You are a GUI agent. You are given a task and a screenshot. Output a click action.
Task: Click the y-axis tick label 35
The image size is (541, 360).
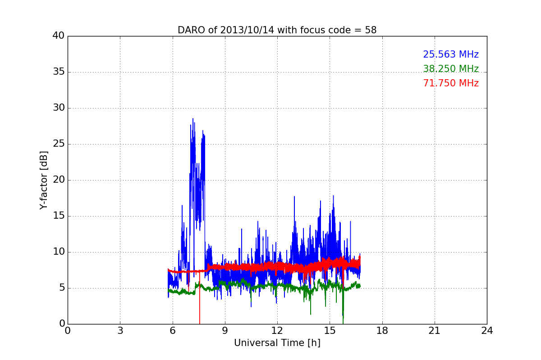click(x=59, y=72)
